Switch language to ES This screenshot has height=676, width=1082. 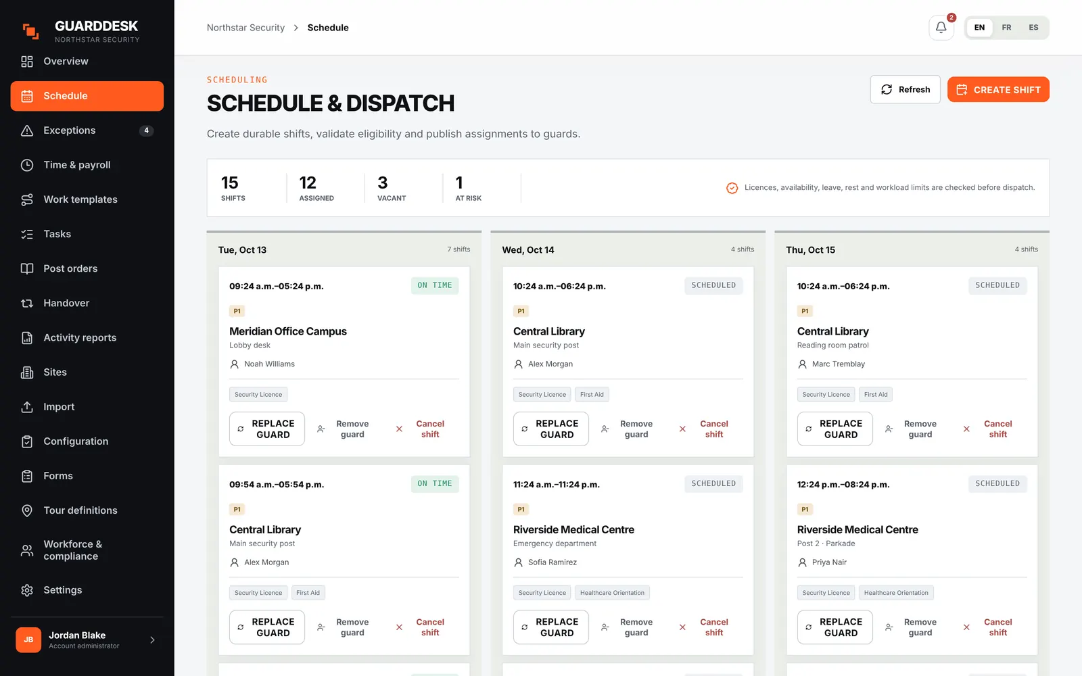[1033, 28]
